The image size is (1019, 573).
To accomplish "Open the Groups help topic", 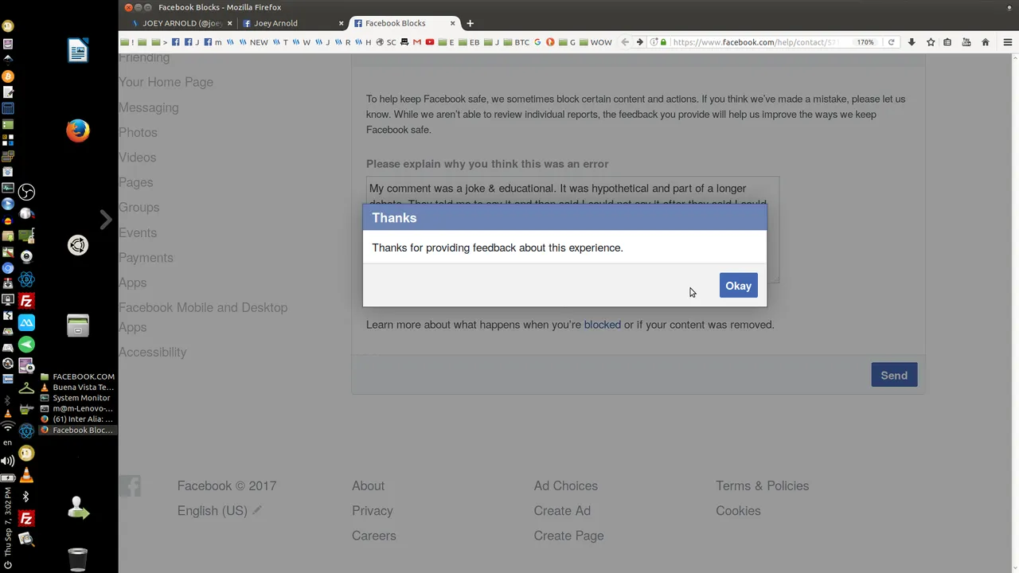I will pyautogui.click(x=139, y=207).
